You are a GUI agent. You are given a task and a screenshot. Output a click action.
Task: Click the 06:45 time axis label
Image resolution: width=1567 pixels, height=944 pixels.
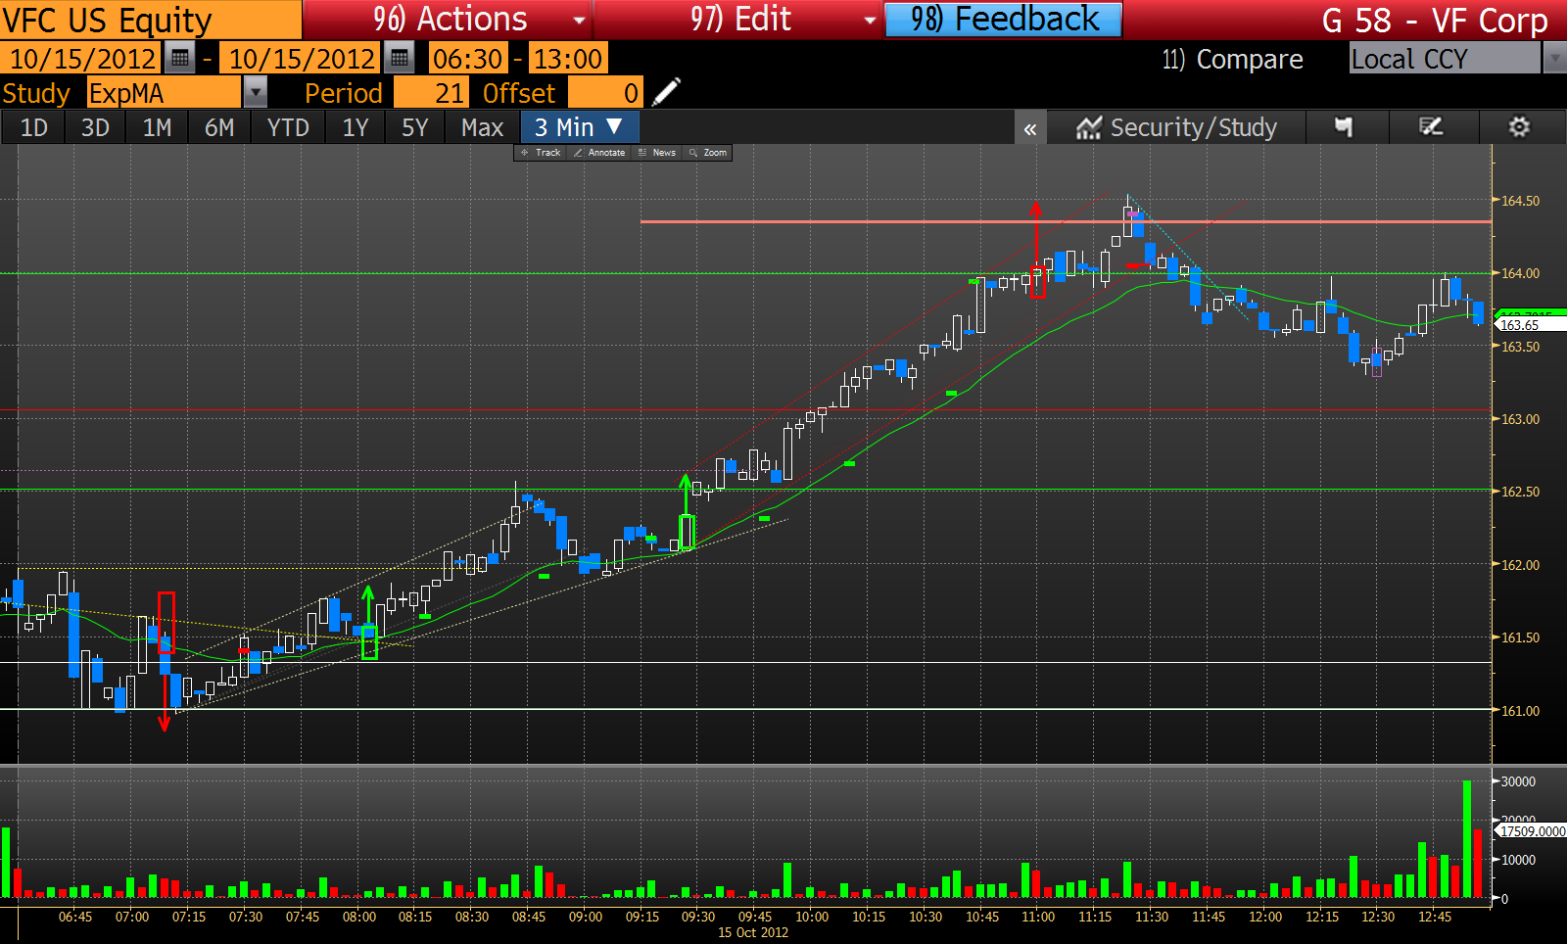[x=75, y=917]
